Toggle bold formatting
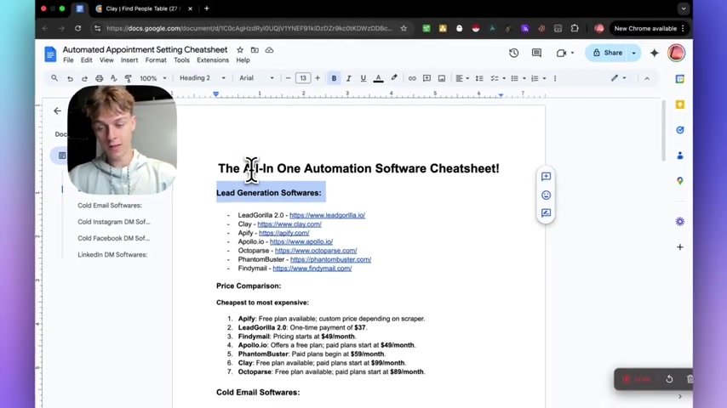 334,78
